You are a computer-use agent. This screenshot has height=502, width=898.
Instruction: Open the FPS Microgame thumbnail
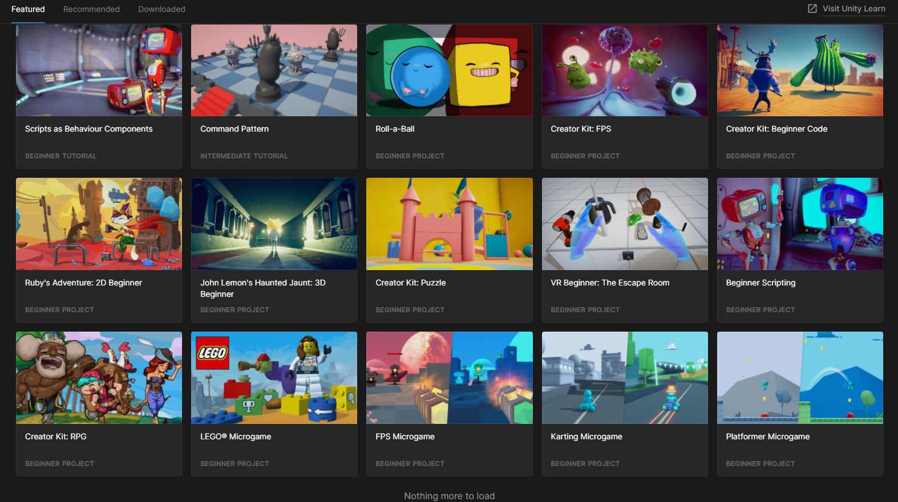pos(450,378)
